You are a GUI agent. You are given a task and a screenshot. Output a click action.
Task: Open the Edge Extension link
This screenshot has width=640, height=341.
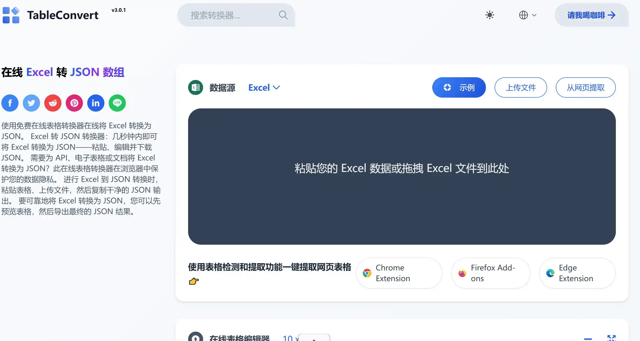pos(577,273)
